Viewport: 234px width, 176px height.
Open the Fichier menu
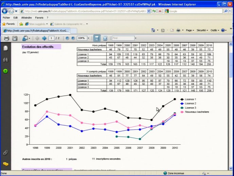click(6, 18)
